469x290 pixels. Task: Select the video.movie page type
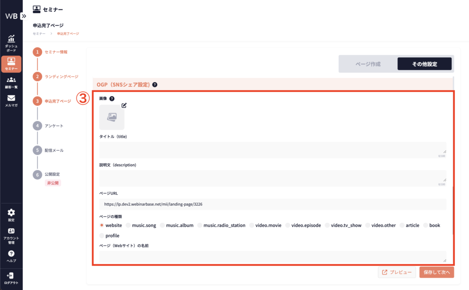pos(251,225)
